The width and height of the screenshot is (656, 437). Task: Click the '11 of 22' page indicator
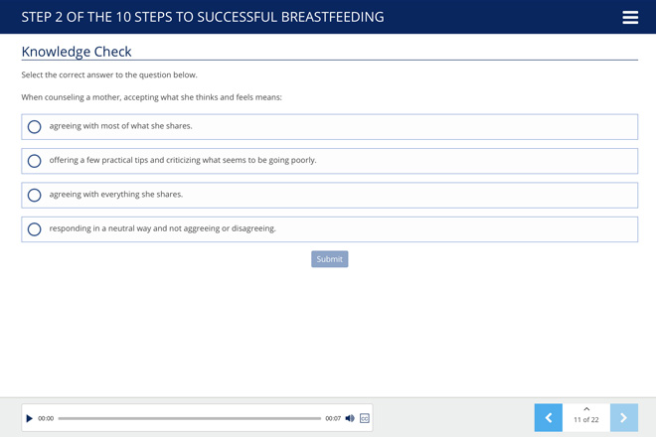coord(586,420)
